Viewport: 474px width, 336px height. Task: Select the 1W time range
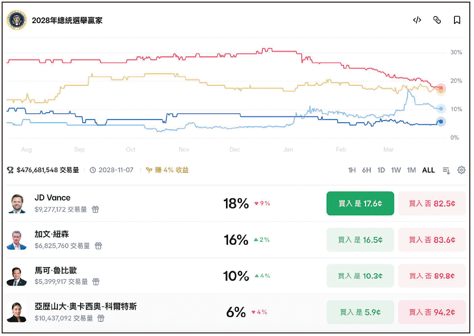pyautogui.click(x=396, y=170)
